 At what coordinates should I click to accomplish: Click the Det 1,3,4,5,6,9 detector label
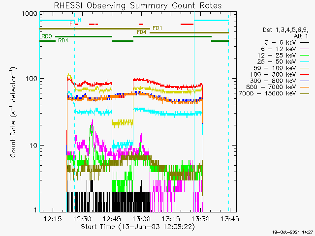pyautogui.click(x=285, y=30)
